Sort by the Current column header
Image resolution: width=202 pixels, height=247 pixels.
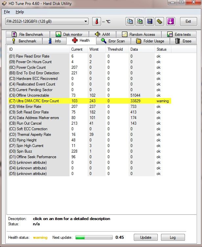(x=78, y=49)
